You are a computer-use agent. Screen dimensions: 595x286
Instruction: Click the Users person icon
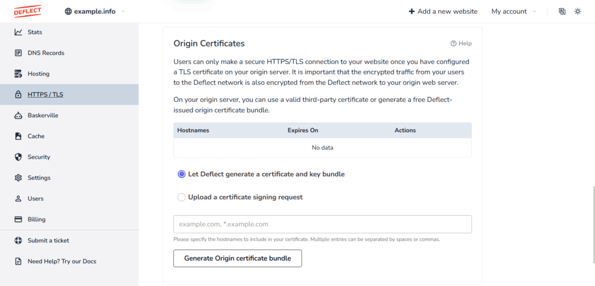(x=18, y=199)
